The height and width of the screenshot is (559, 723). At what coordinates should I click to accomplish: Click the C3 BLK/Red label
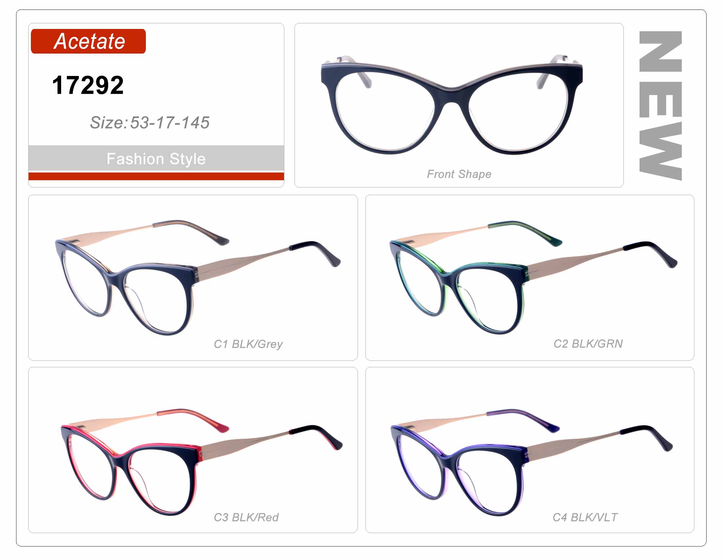point(246,517)
